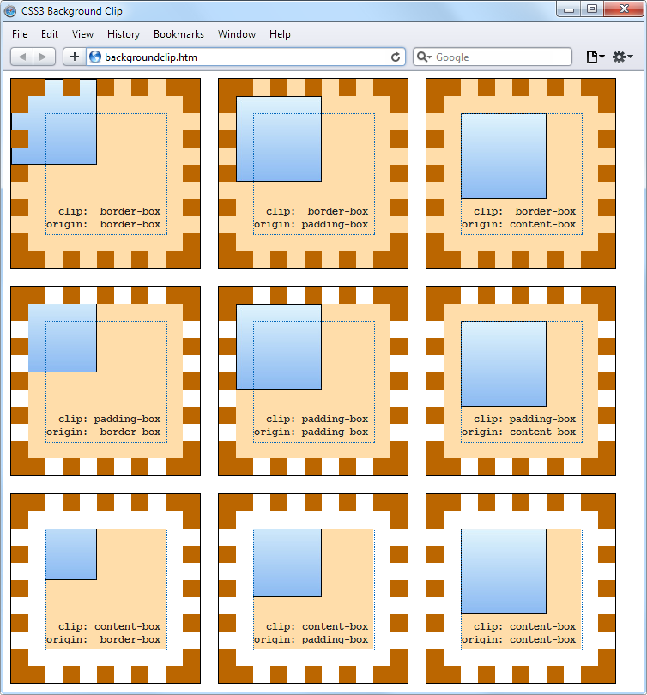Add bookmark with the plus button
Screen dimensions: 647x695
click(x=75, y=57)
